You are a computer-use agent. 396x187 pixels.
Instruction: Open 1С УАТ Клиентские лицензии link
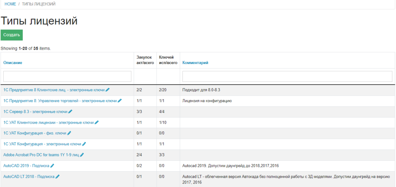(49, 123)
